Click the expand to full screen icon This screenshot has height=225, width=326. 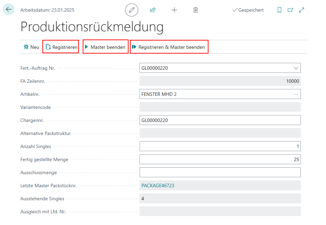[x=302, y=10]
